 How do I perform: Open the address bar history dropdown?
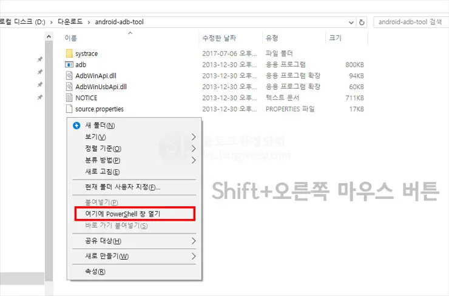coord(351,22)
